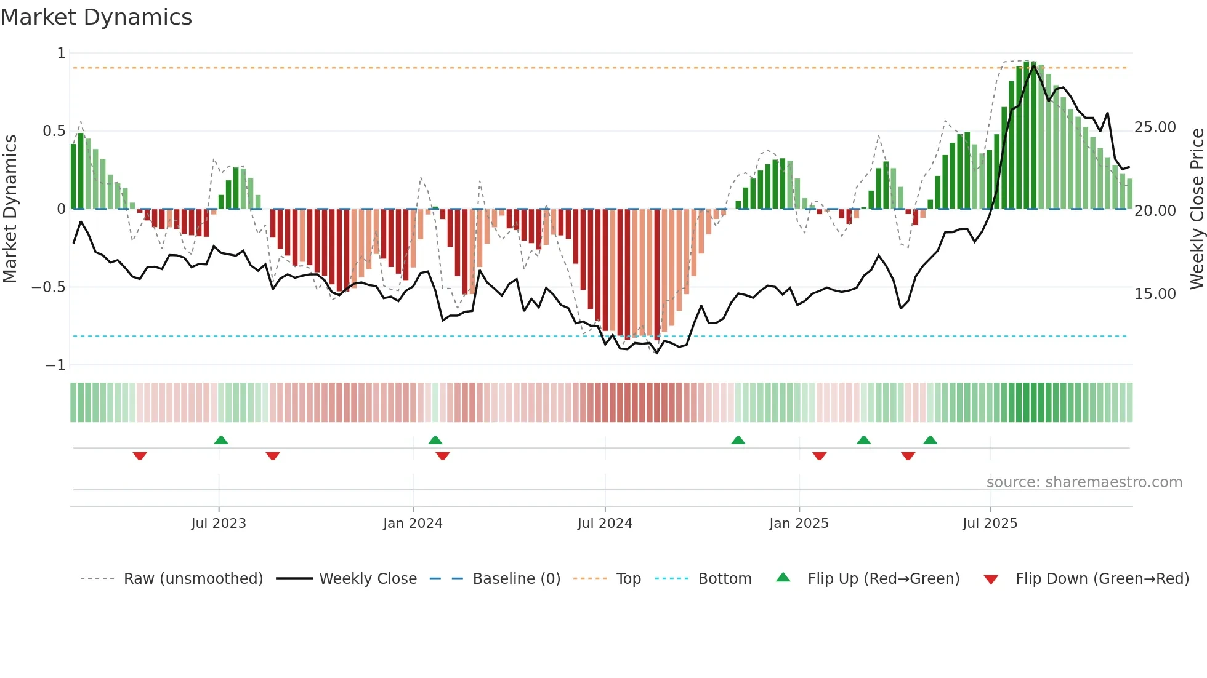The width and height of the screenshot is (1207, 678).
Task: Click the −1 left axis tick label
Action: pyautogui.click(x=55, y=365)
